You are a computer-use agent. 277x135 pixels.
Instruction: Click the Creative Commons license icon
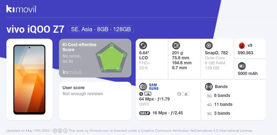pos(55,131)
